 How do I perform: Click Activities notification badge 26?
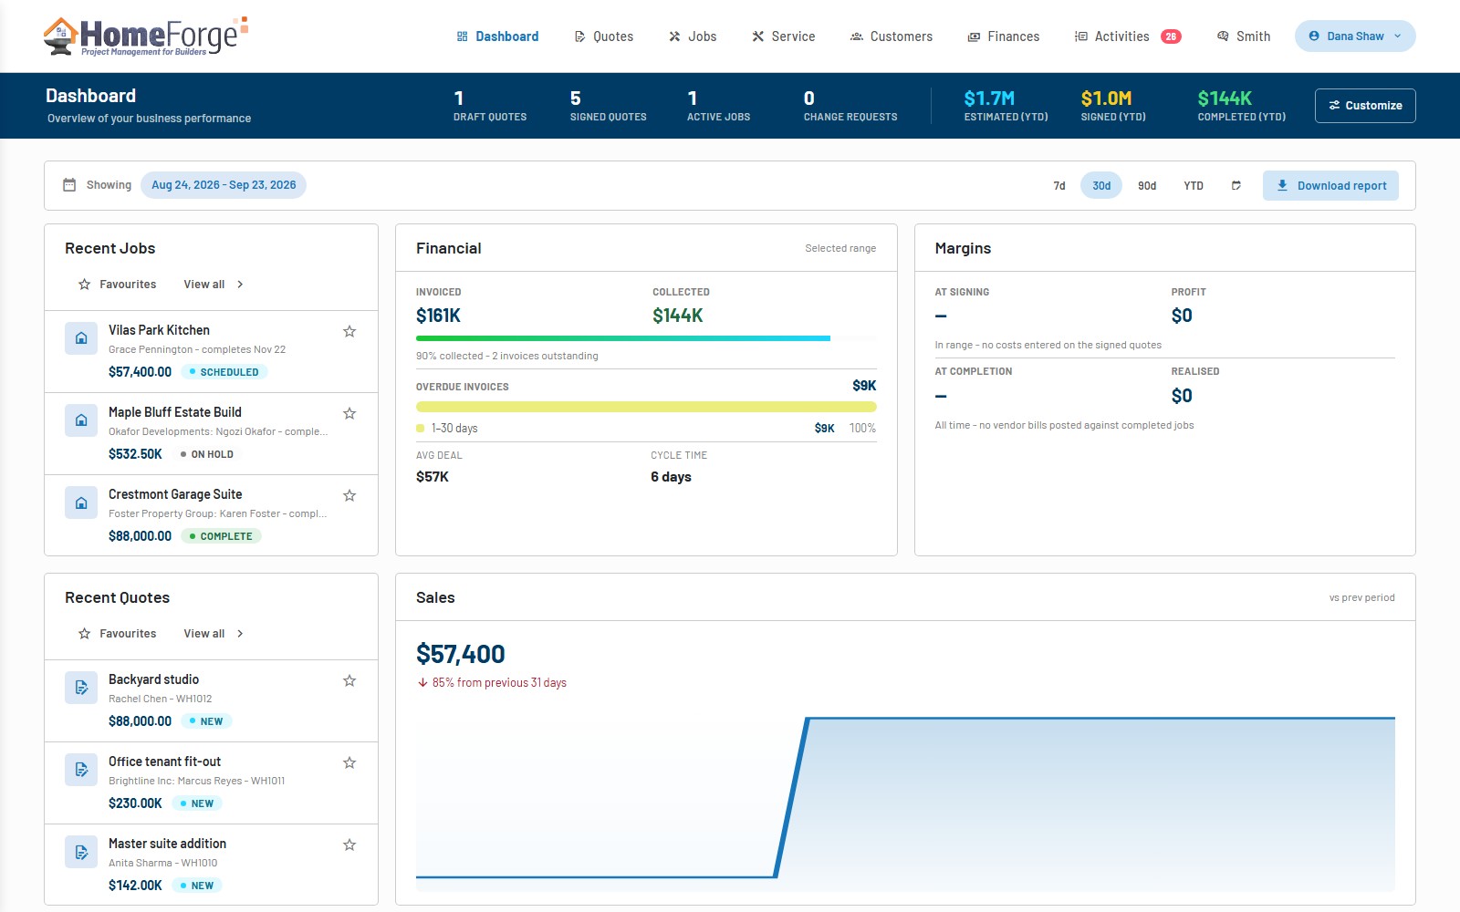[1171, 36]
